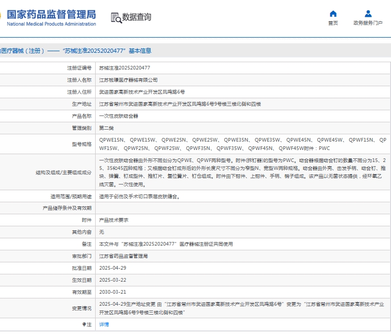Click the 审批部门 row label
Viewport: 391px width, 335px height.
tap(82, 256)
